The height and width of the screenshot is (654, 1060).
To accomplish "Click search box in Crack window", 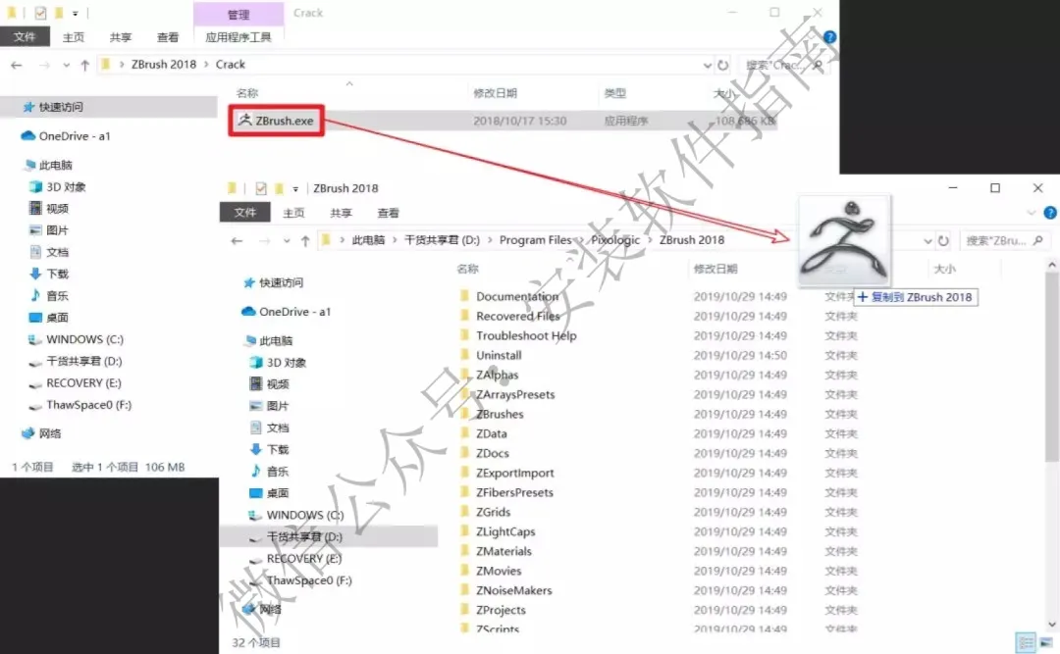I will pos(783,66).
